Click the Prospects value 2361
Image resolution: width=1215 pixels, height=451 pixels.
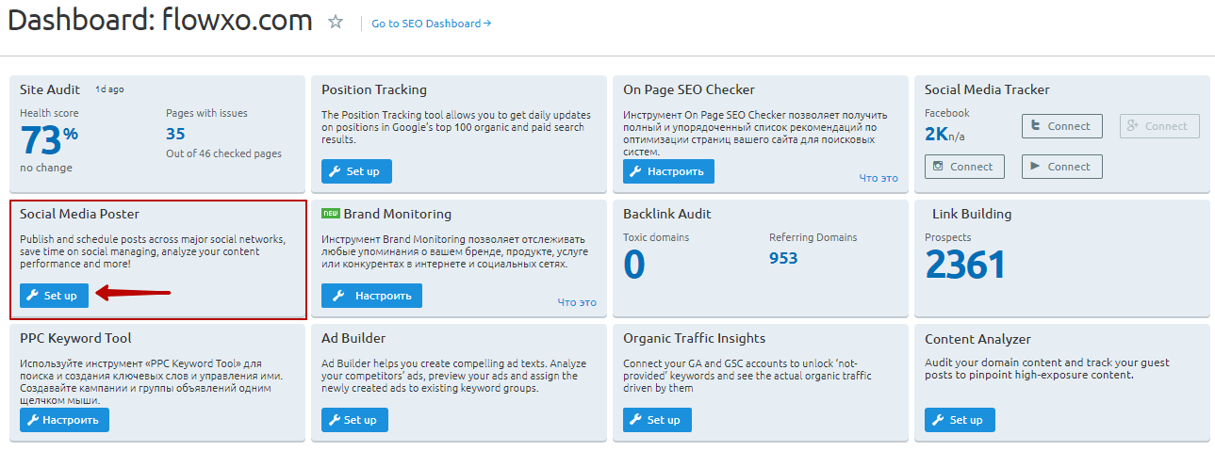pos(966,266)
